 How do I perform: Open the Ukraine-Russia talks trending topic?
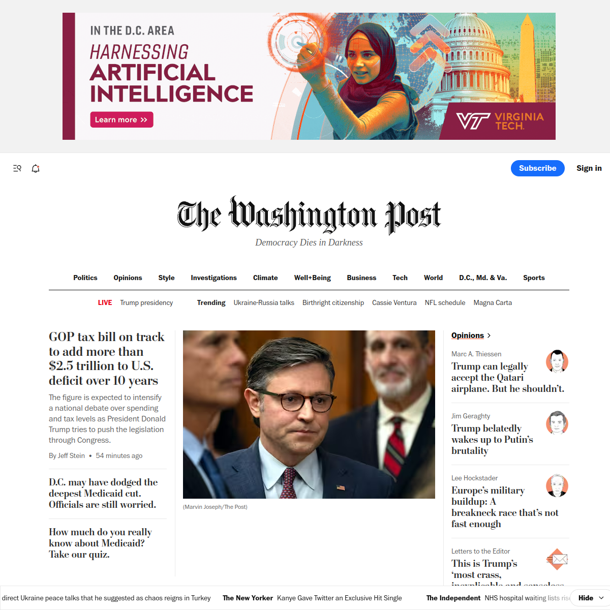264,302
